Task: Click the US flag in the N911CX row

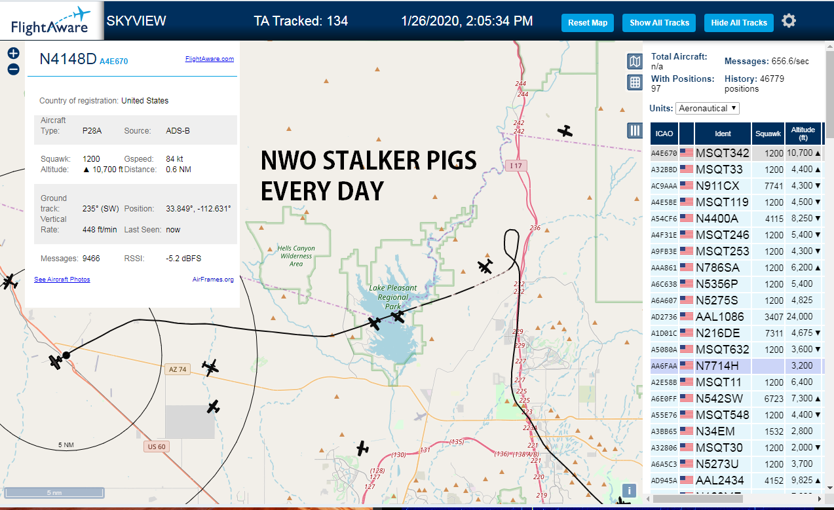Action: pyautogui.click(x=687, y=186)
